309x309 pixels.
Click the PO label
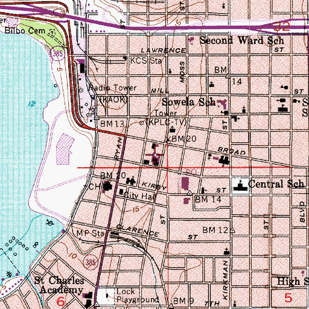pyautogui.click(x=191, y=172)
